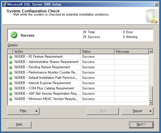Proceed with the Next > button

click(x=141, y=125)
